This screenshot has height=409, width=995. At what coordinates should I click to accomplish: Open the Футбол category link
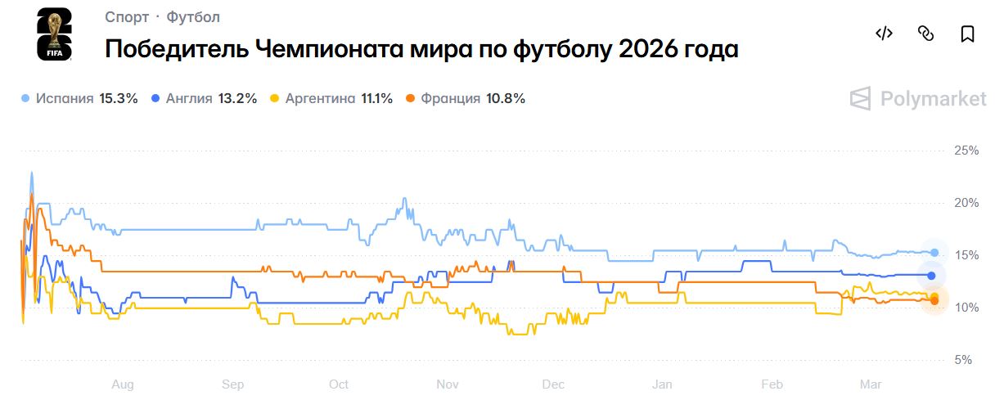[x=193, y=17]
